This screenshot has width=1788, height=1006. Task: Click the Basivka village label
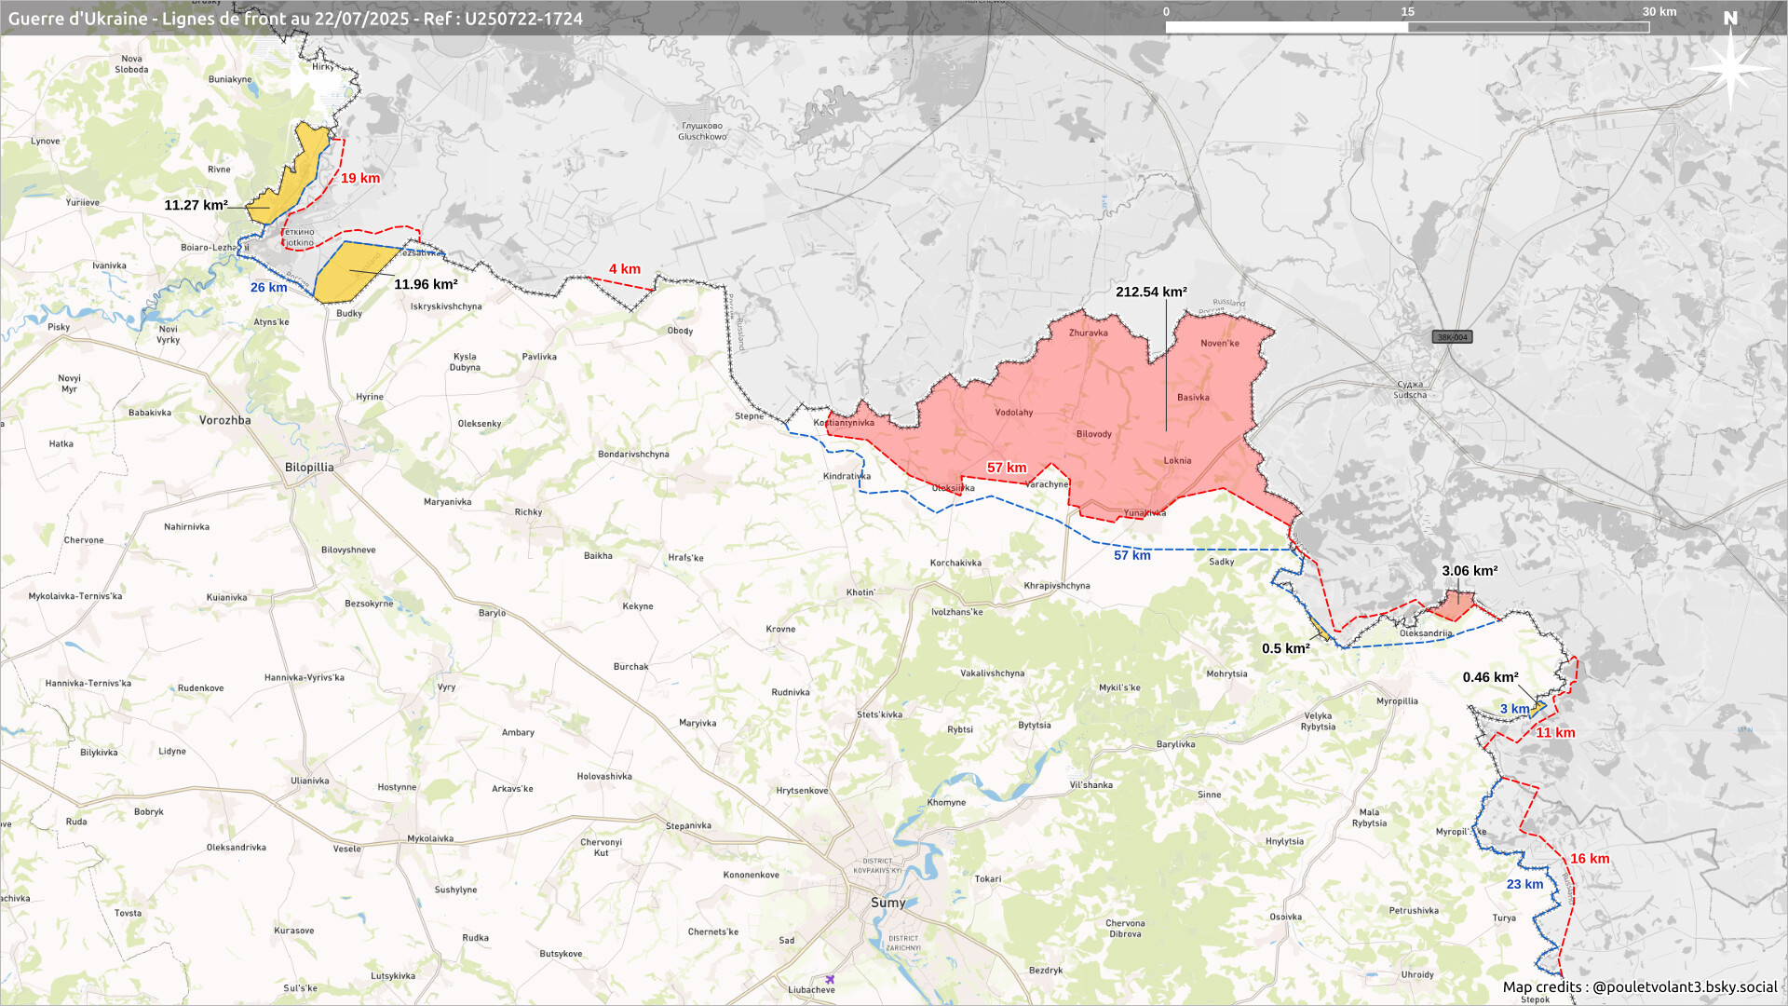[x=1193, y=397]
